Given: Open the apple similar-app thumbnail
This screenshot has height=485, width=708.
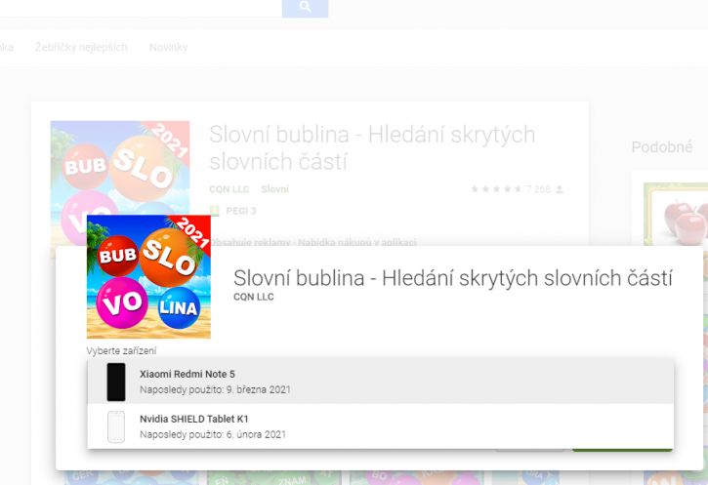Looking at the screenshot, I should coord(676,214).
